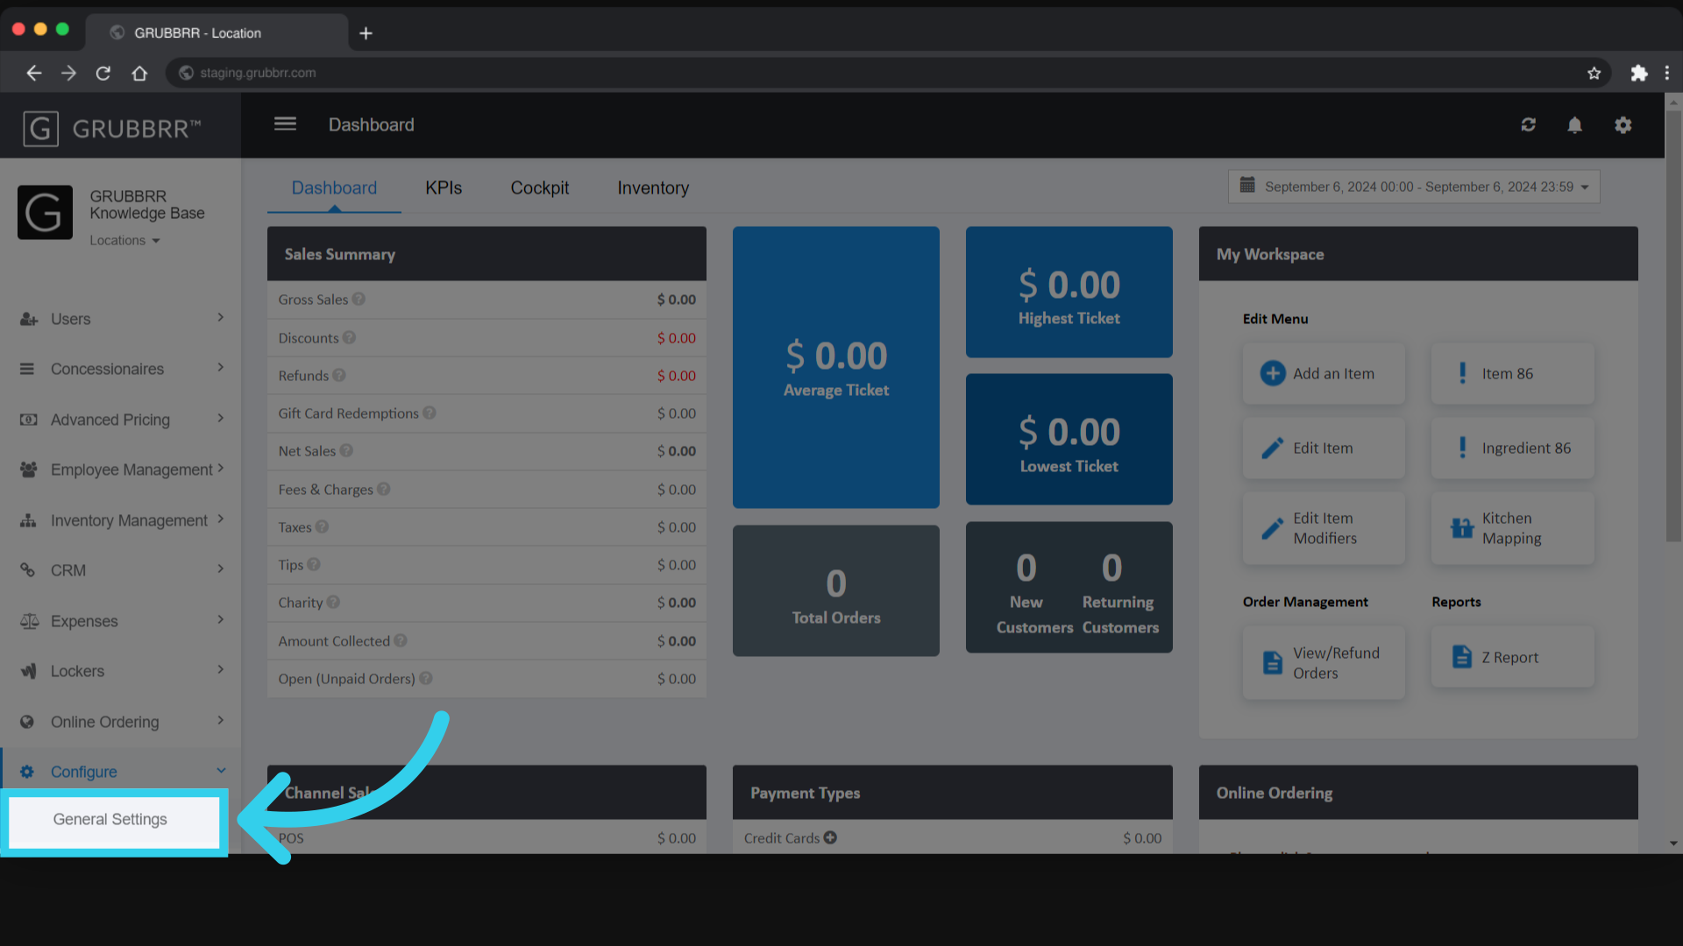
Task: Click the Ingredient 86 button
Action: (x=1513, y=448)
